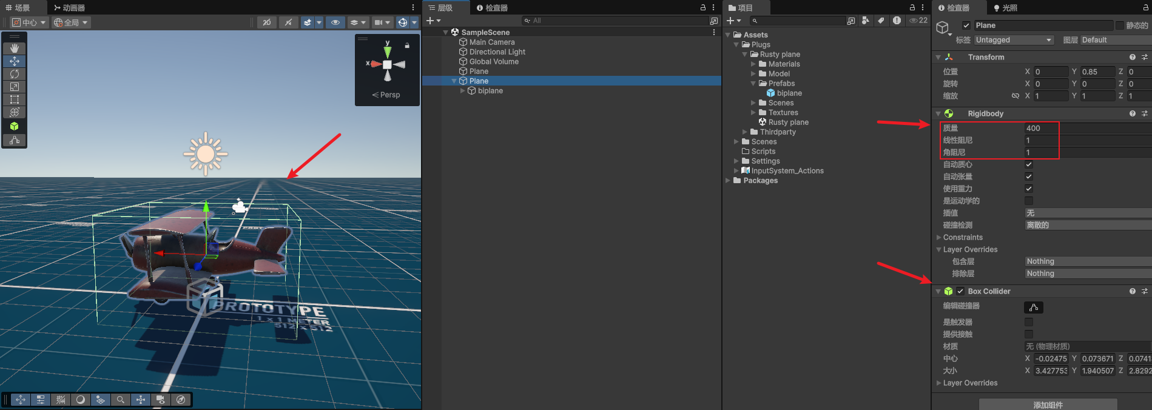Select Global Volume in hierarchy
The image size is (1152, 410).
(x=494, y=61)
